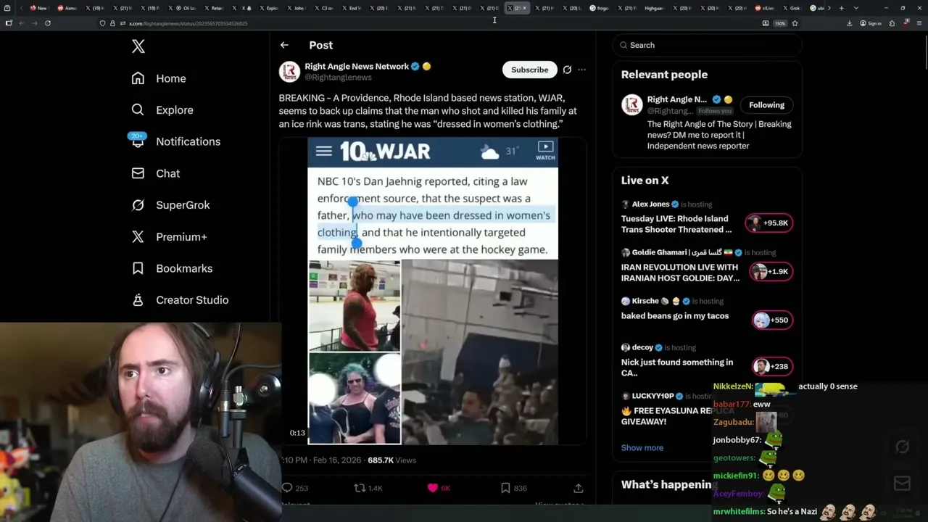The height and width of the screenshot is (522, 928).
Task: Open the X logo home link
Action: pyautogui.click(x=138, y=46)
